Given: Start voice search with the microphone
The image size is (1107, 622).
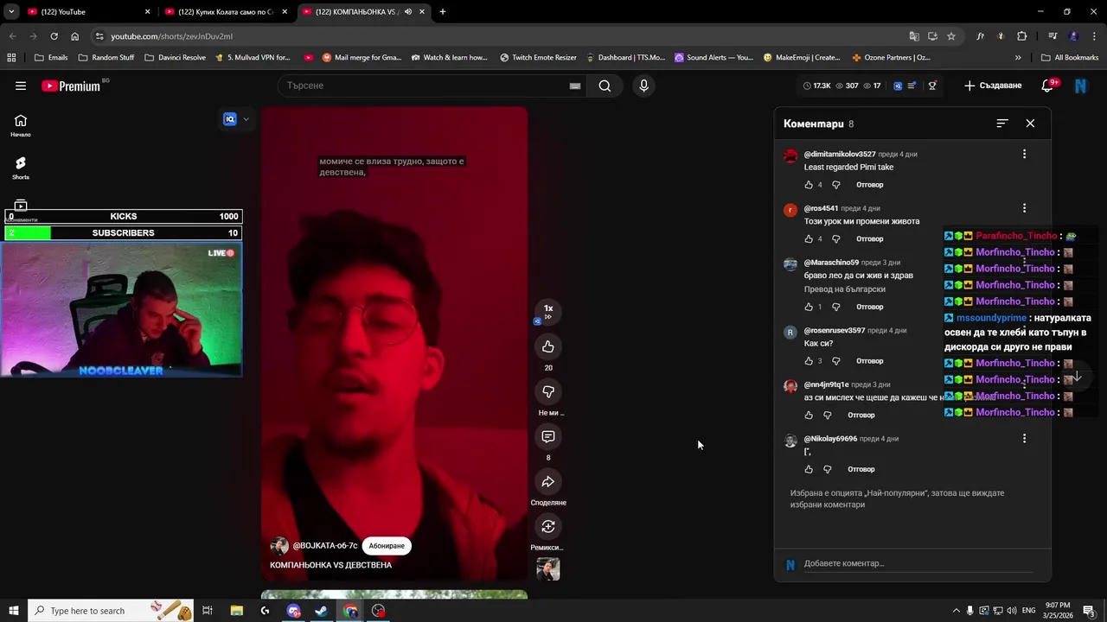Looking at the screenshot, I should click(643, 86).
